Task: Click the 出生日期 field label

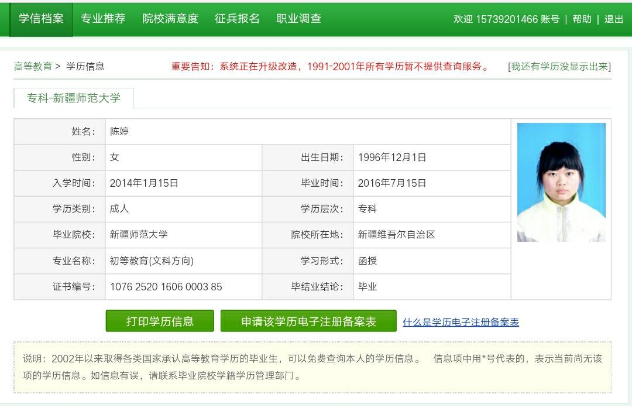Action: pyautogui.click(x=322, y=157)
